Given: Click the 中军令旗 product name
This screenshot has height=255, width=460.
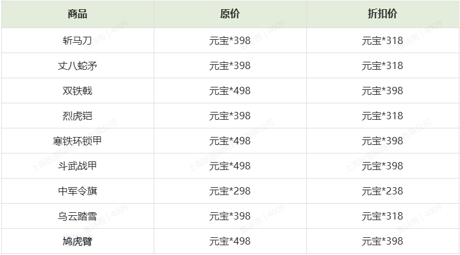Looking at the screenshot, I should click(77, 191).
